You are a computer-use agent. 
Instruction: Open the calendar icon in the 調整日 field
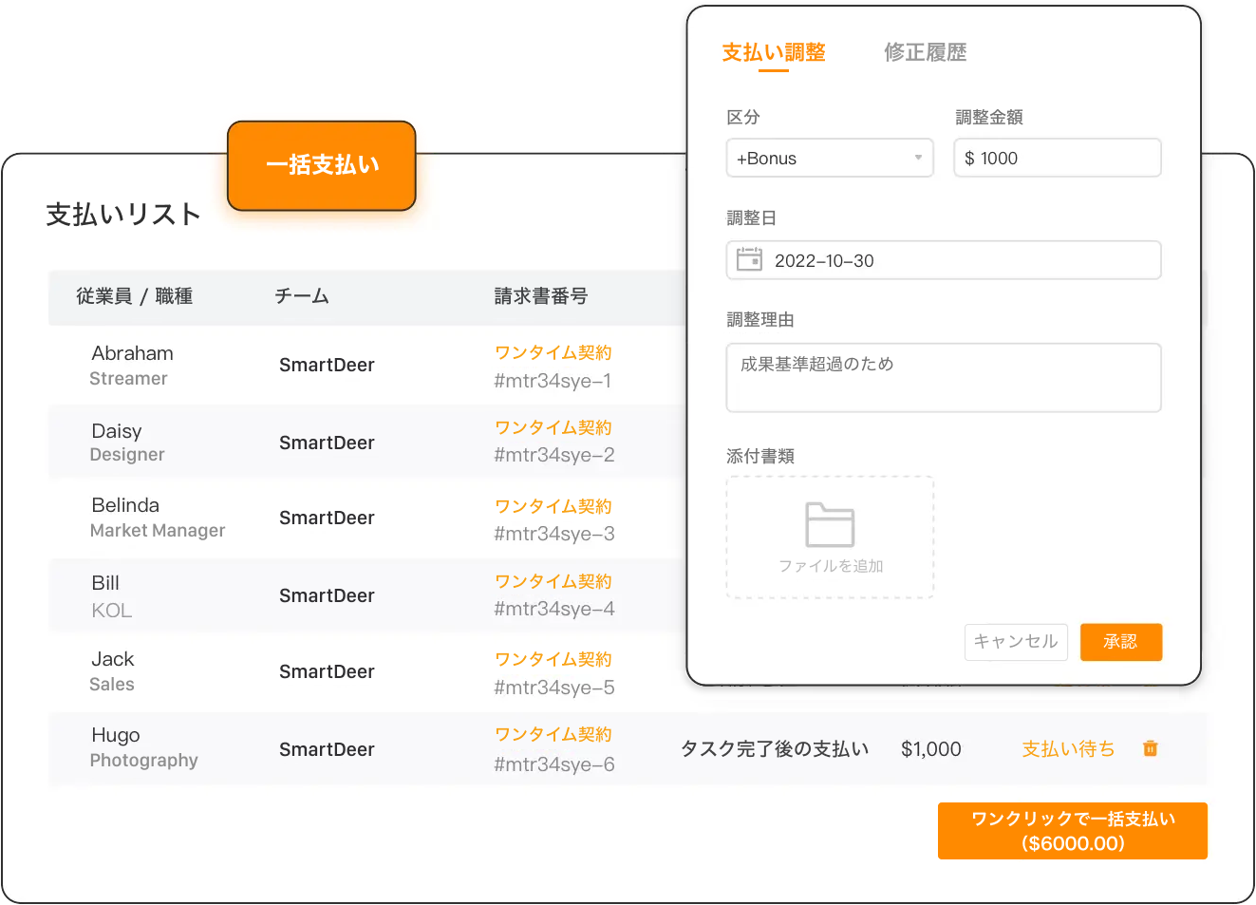pos(749,259)
